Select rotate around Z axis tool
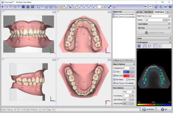The width and height of the screenshot is (173, 113). pos(89,7)
